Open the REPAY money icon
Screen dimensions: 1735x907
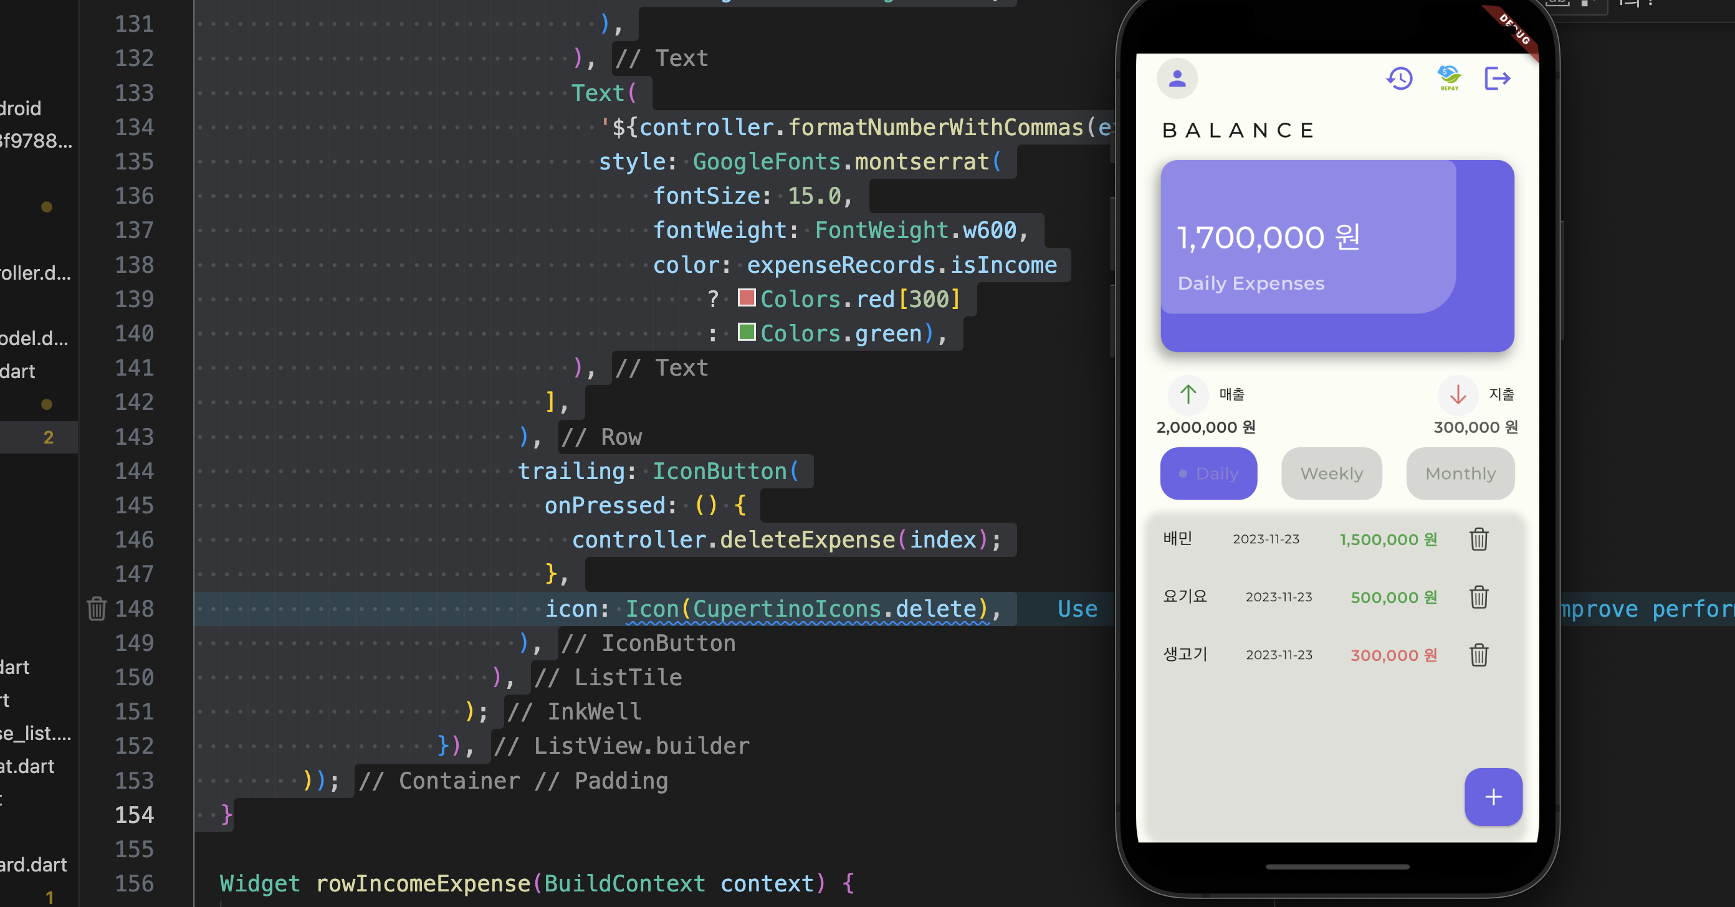[1449, 77]
